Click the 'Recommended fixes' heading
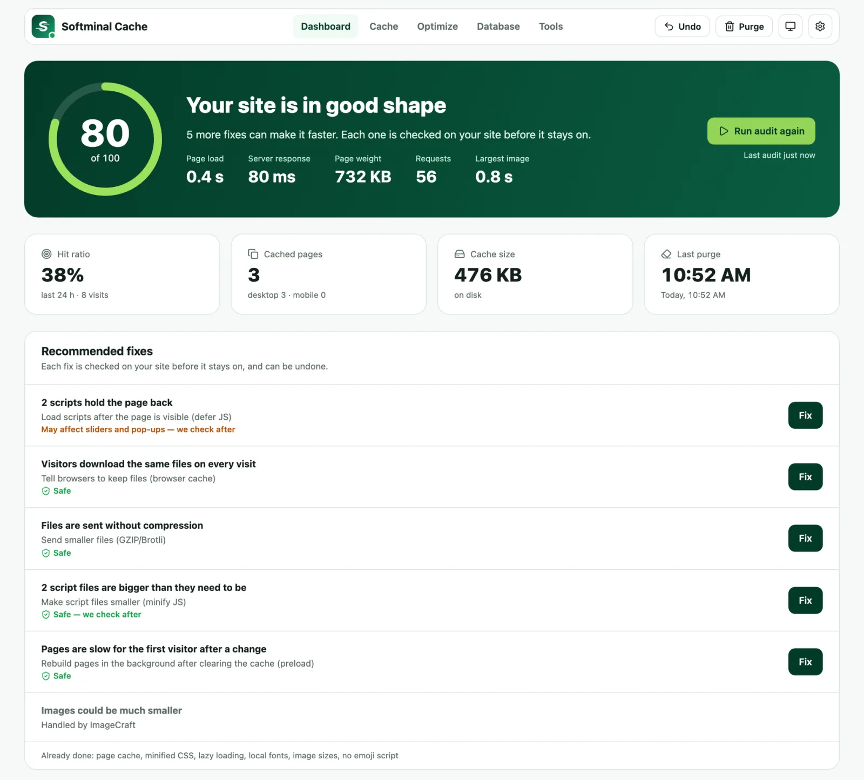Viewport: 864px width, 780px height. [x=97, y=351]
